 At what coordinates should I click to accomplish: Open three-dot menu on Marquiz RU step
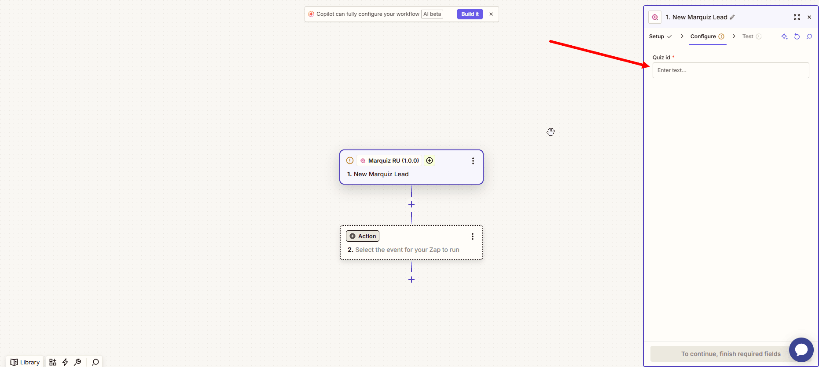(473, 161)
